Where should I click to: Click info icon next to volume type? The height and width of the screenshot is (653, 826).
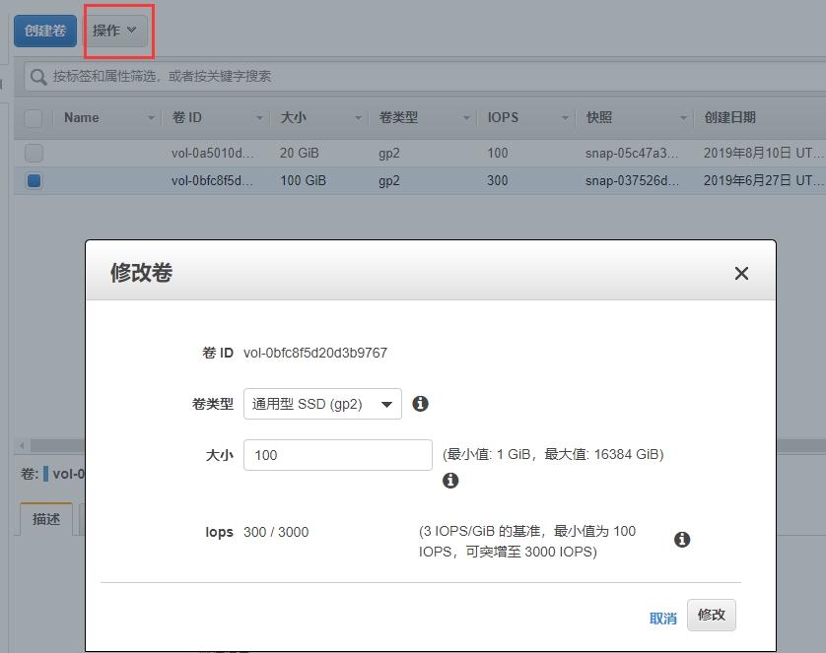pos(420,404)
